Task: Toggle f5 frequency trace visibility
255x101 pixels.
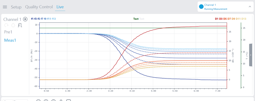Action: tap(39, 19)
